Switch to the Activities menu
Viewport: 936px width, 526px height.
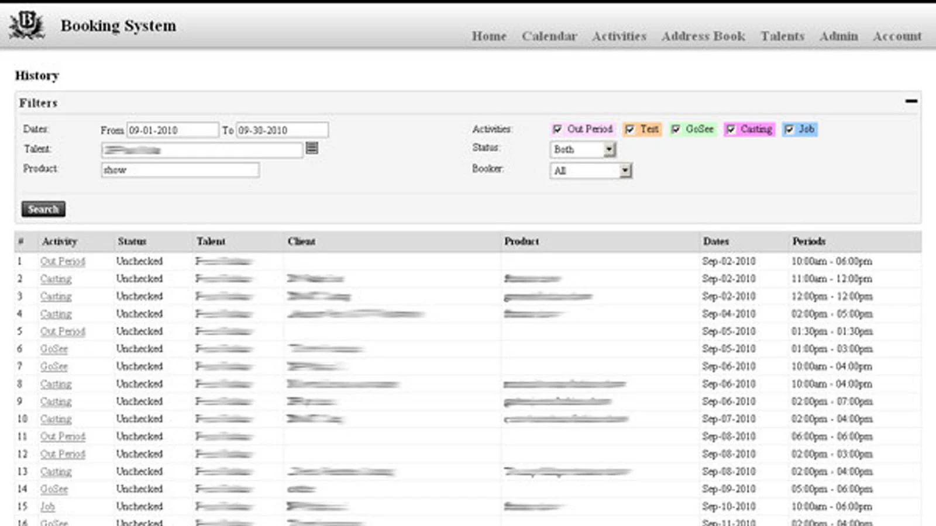619,36
